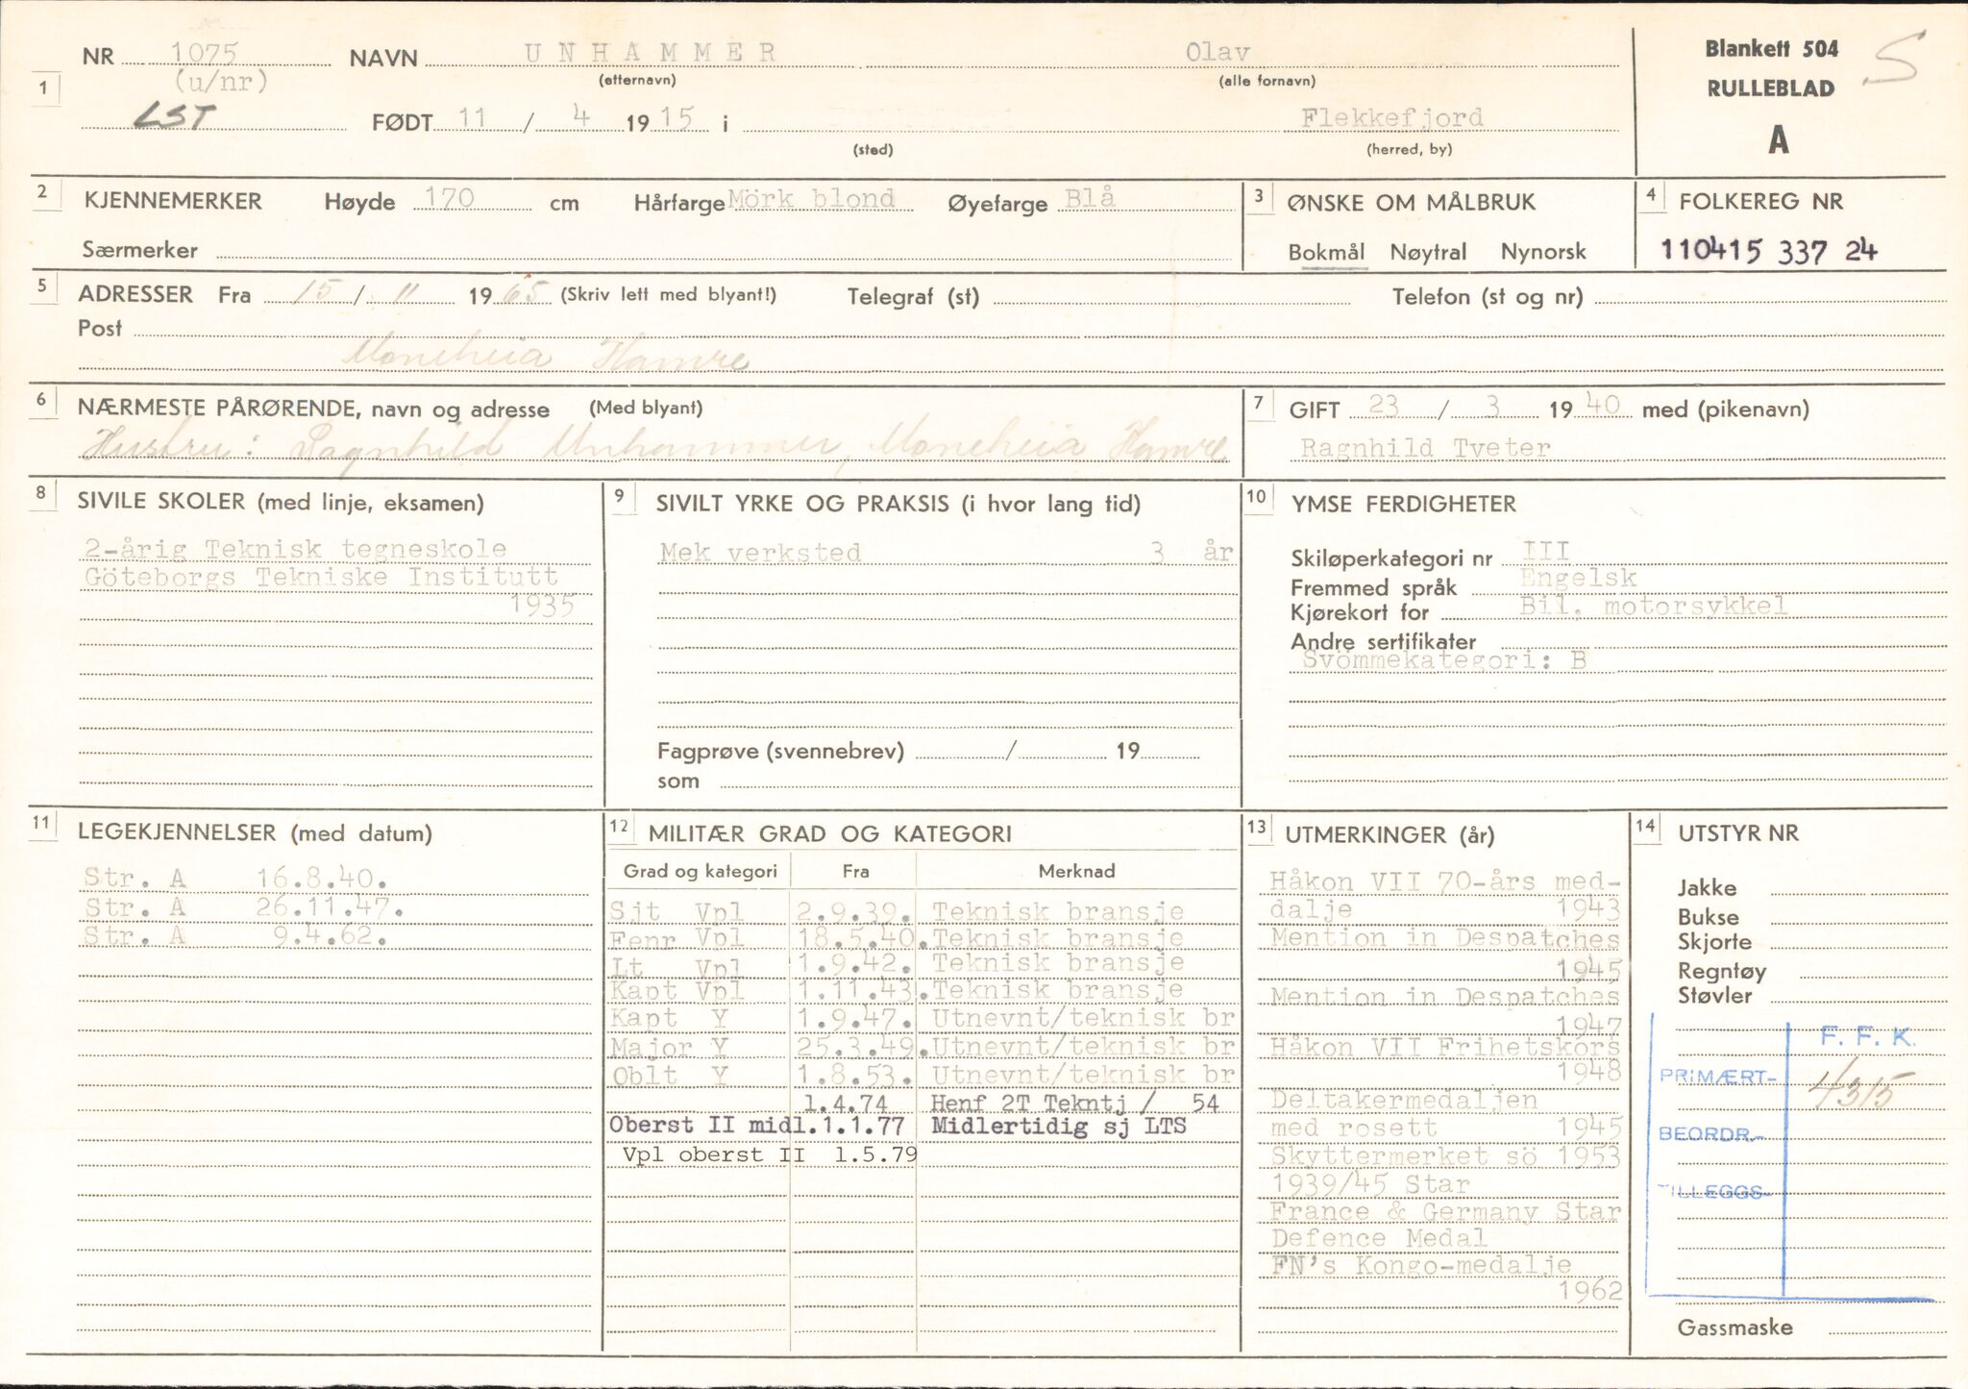This screenshot has width=1968, height=1389.
Task: Select wife's maiden name Ragnhild Tveter
Action: point(1425,448)
